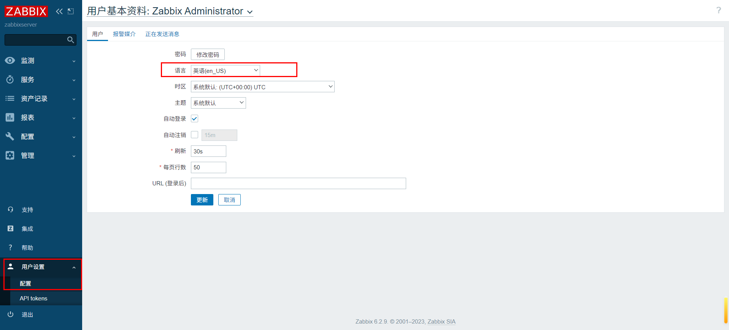Click the 修改密码 button
The height and width of the screenshot is (330, 729).
pos(208,54)
